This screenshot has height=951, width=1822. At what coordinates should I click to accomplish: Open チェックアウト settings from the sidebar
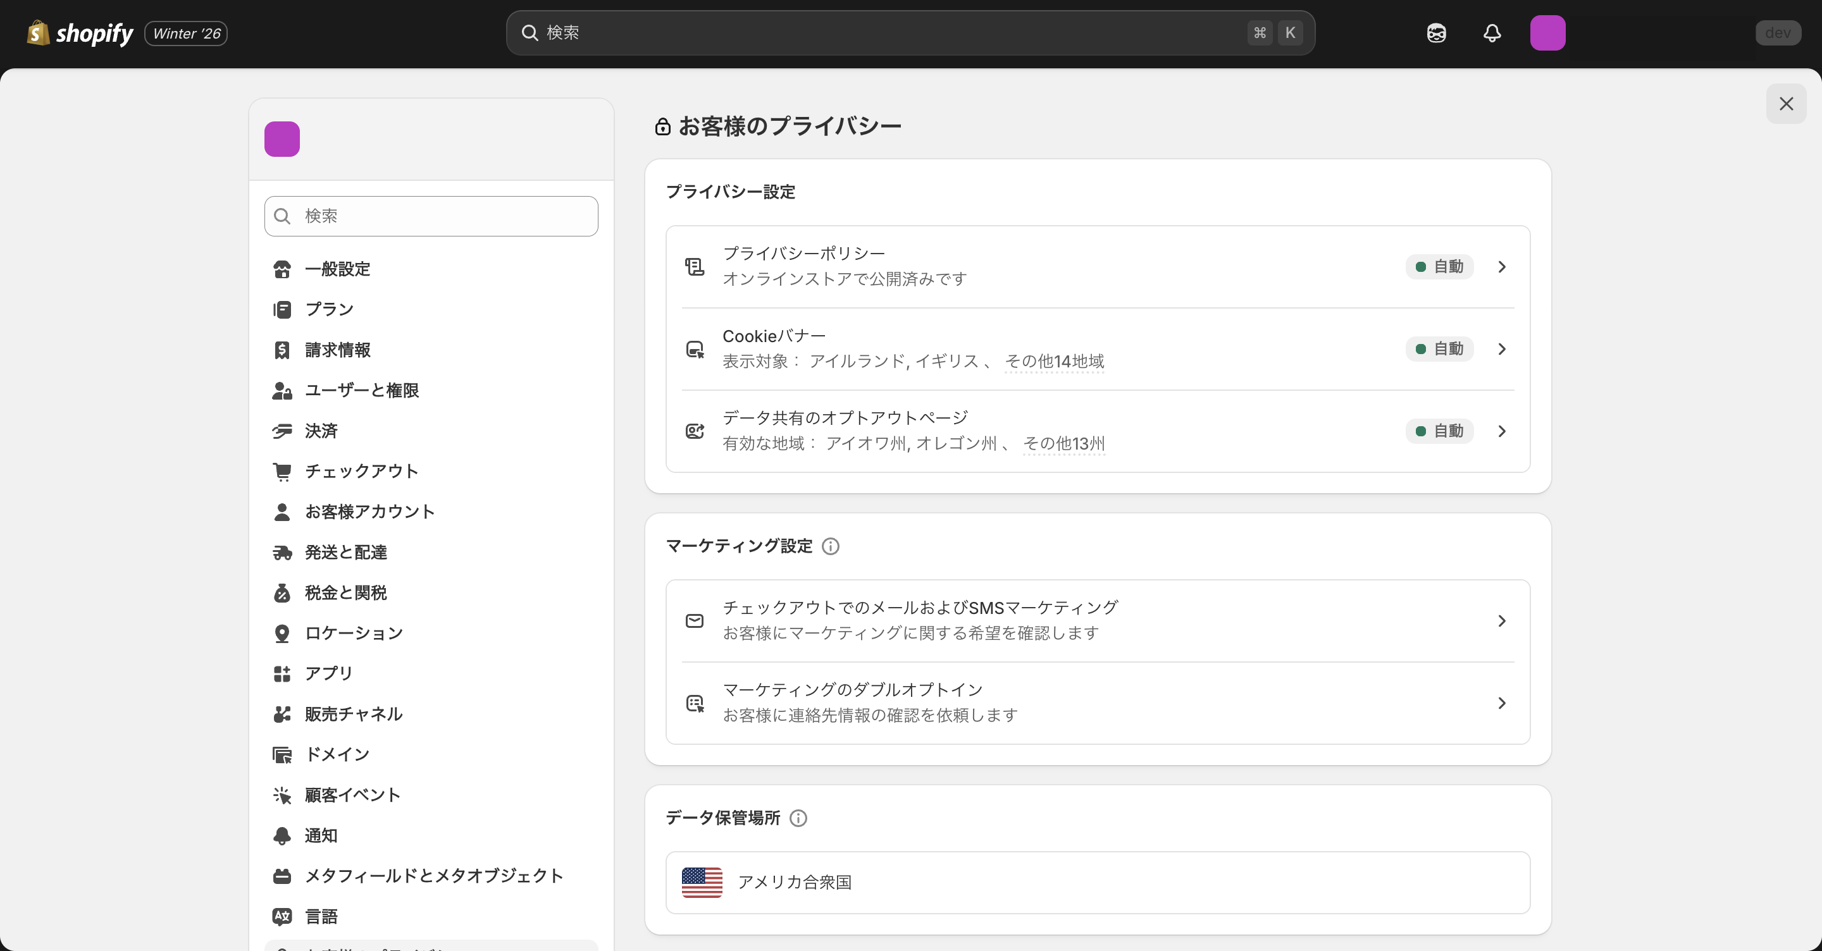tap(361, 471)
